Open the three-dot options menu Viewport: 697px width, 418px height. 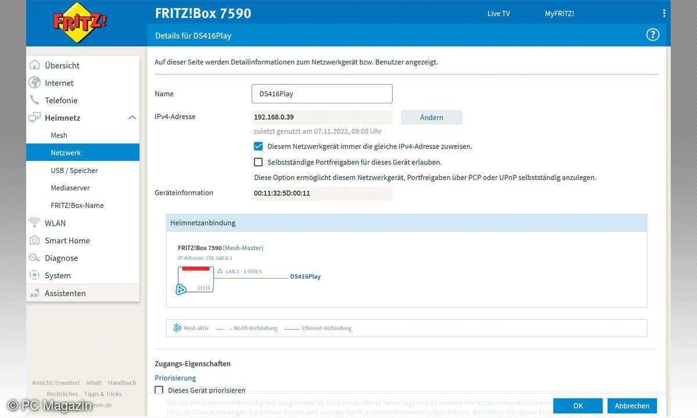[664, 13]
